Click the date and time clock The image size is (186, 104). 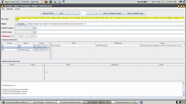164,2
